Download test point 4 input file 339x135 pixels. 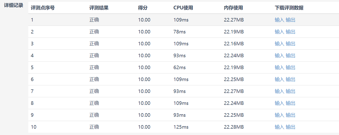click(x=279, y=55)
